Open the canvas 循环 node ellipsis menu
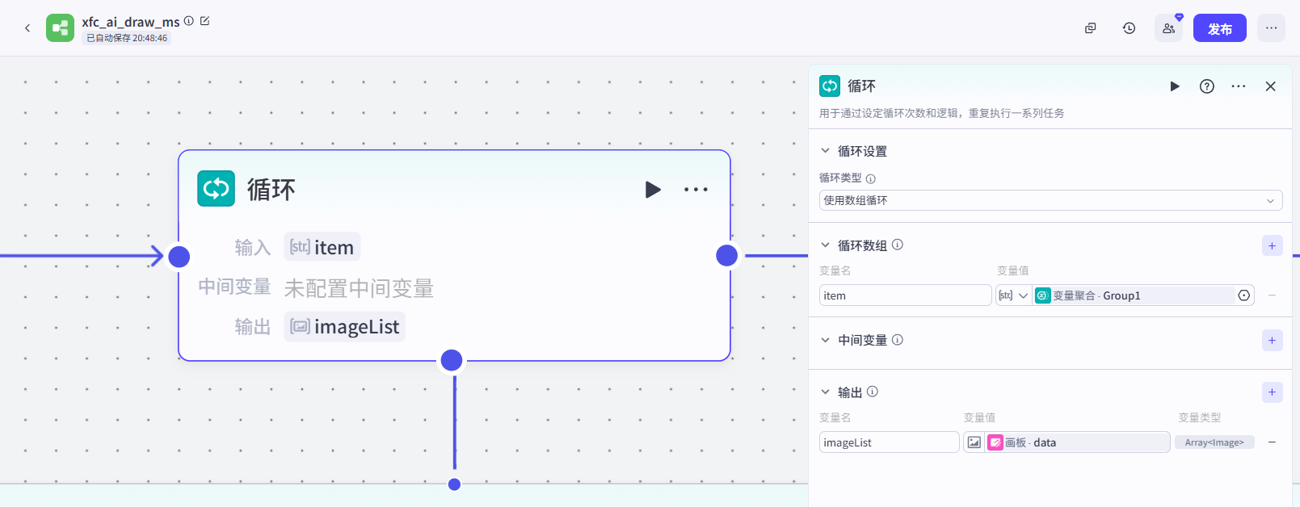The image size is (1300, 507). click(696, 190)
